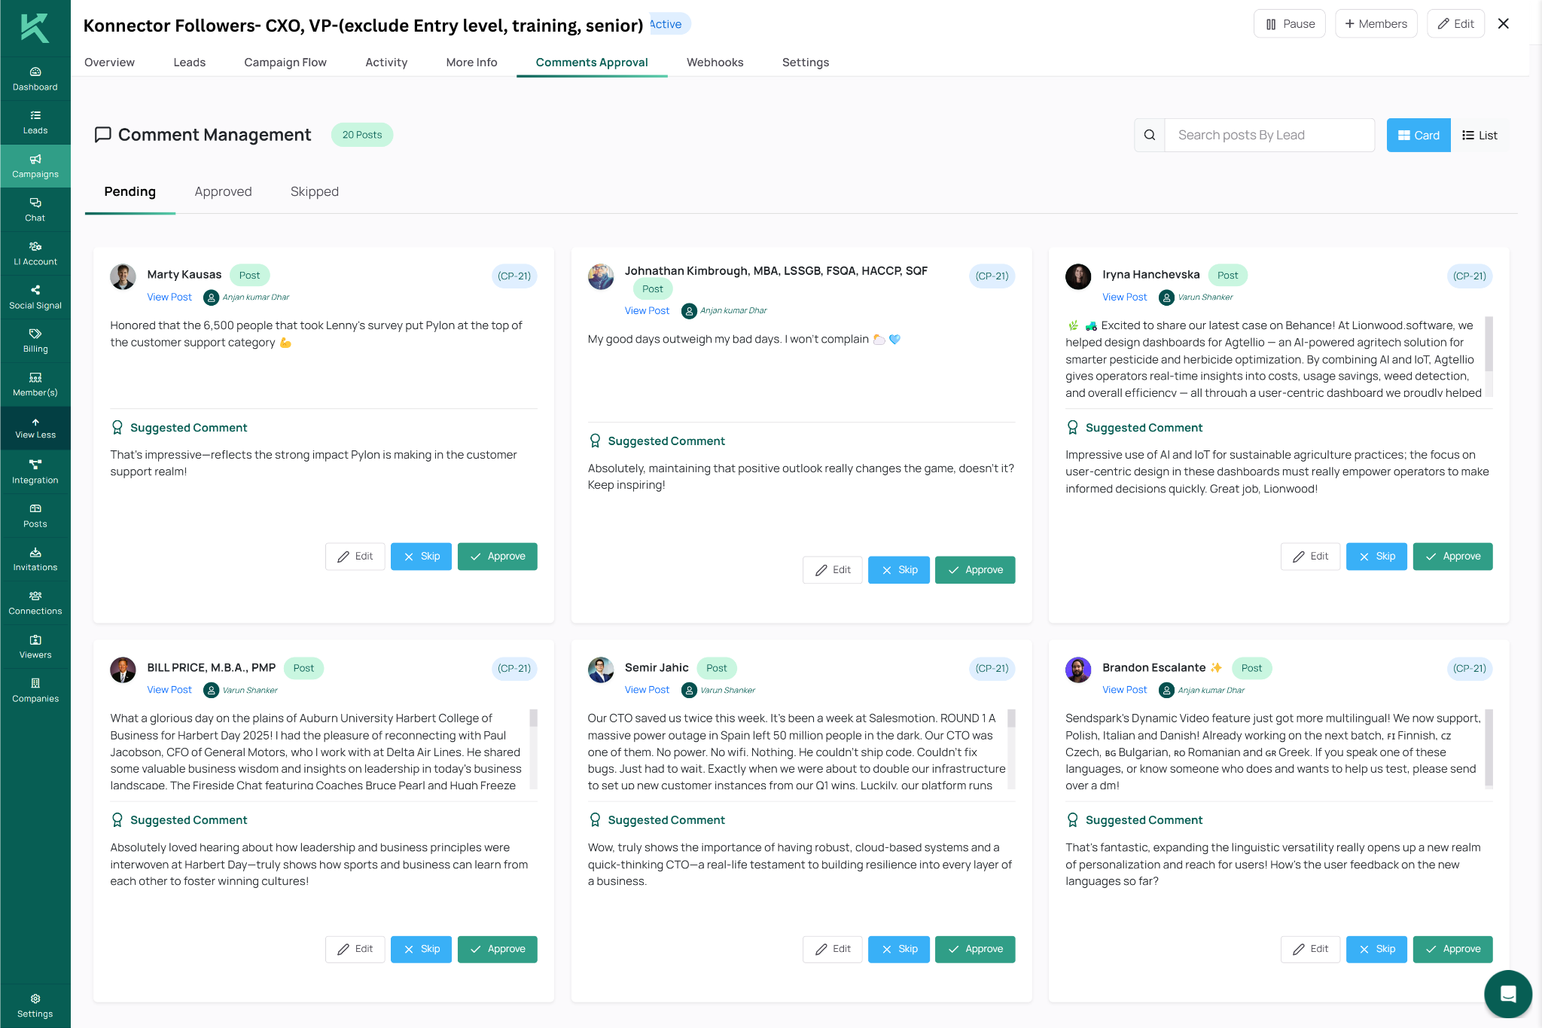
Task: Open the Social Signal sidebar icon
Action: tap(35, 297)
